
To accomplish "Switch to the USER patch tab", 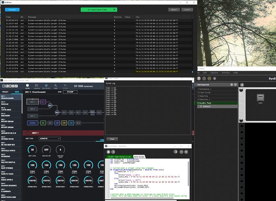I will pyautogui.click(x=17, y=92).
